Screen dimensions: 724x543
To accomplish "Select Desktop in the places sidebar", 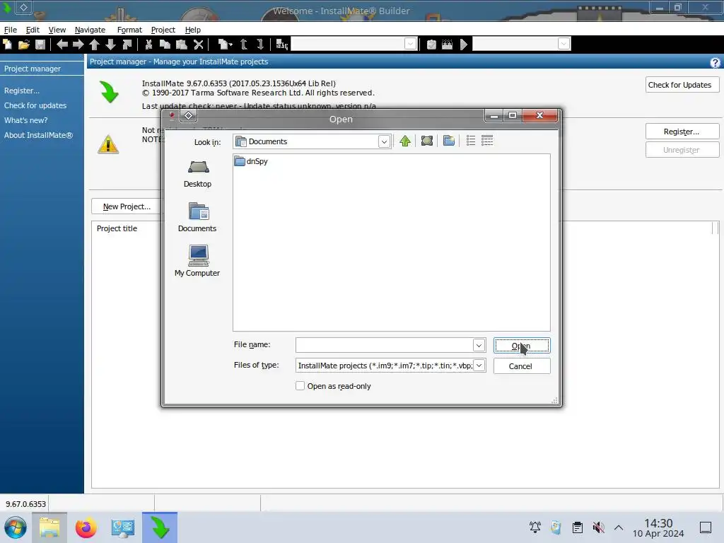I will (x=198, y=174).
